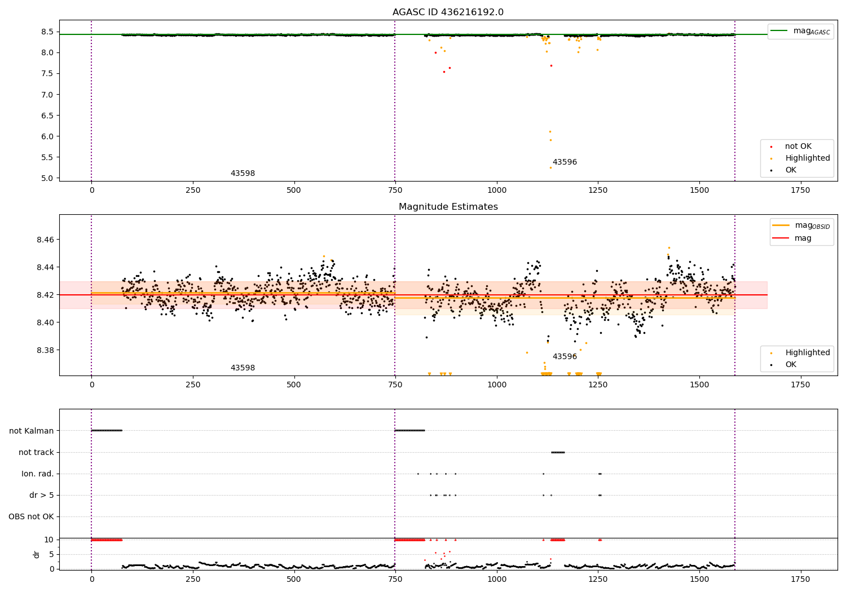Pick the green line sample in the top legend
846x592 pixels.
point(779,31)
